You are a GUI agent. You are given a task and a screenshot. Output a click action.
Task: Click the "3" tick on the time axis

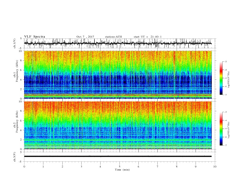point(81,167)
